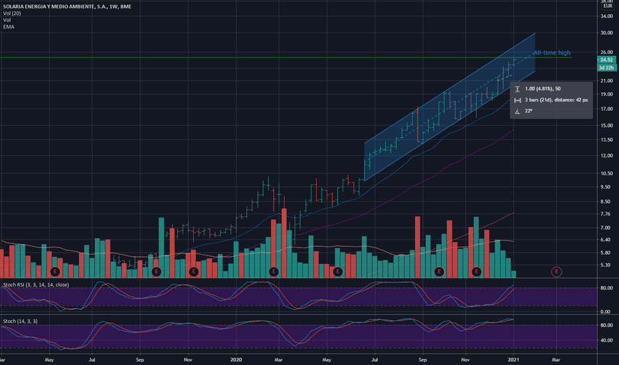The width and height of the screenshot is (619, 365).
Task: Click the earnings marker right of Sep 2020
Action: [439, 271]
